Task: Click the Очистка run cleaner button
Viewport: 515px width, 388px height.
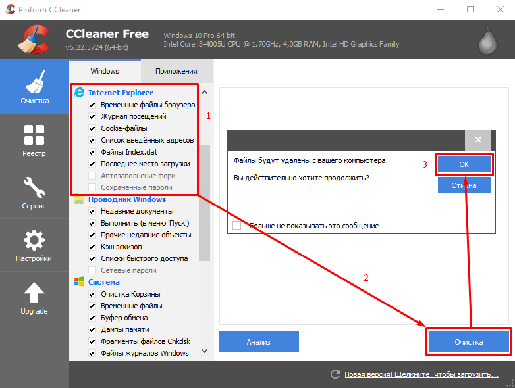Action: (469, 342)
